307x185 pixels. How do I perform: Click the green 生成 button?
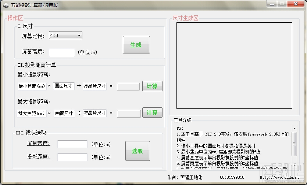[x=136, y=45]
